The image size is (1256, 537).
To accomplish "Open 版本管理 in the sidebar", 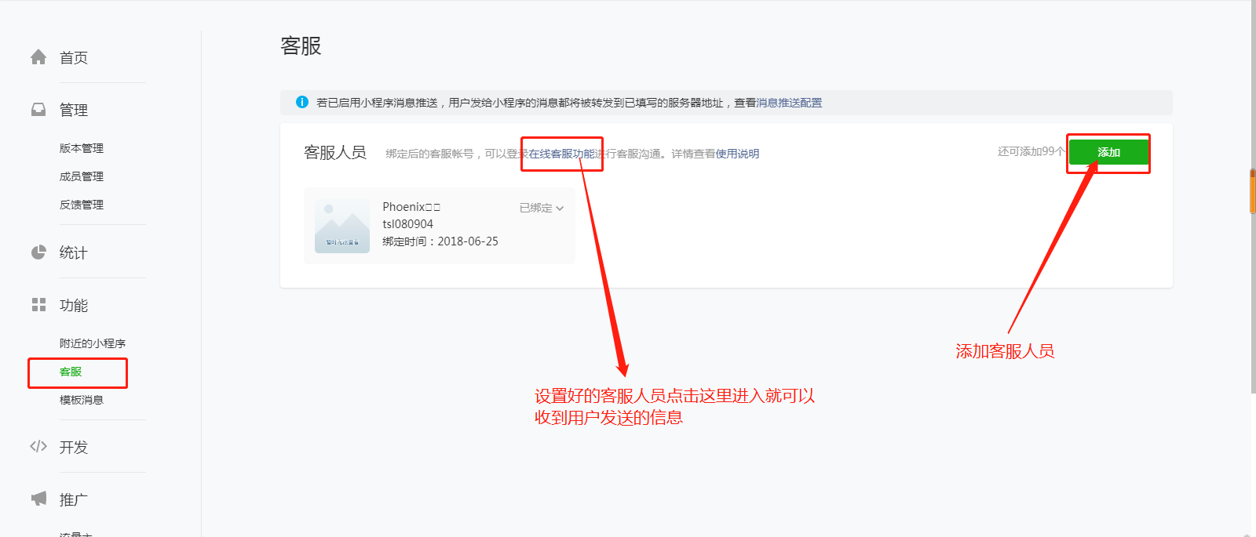I will click(x=82, y=148).
